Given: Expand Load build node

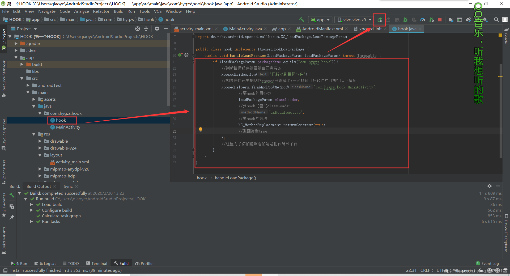Looking at the screenshot, I should 31,205.
